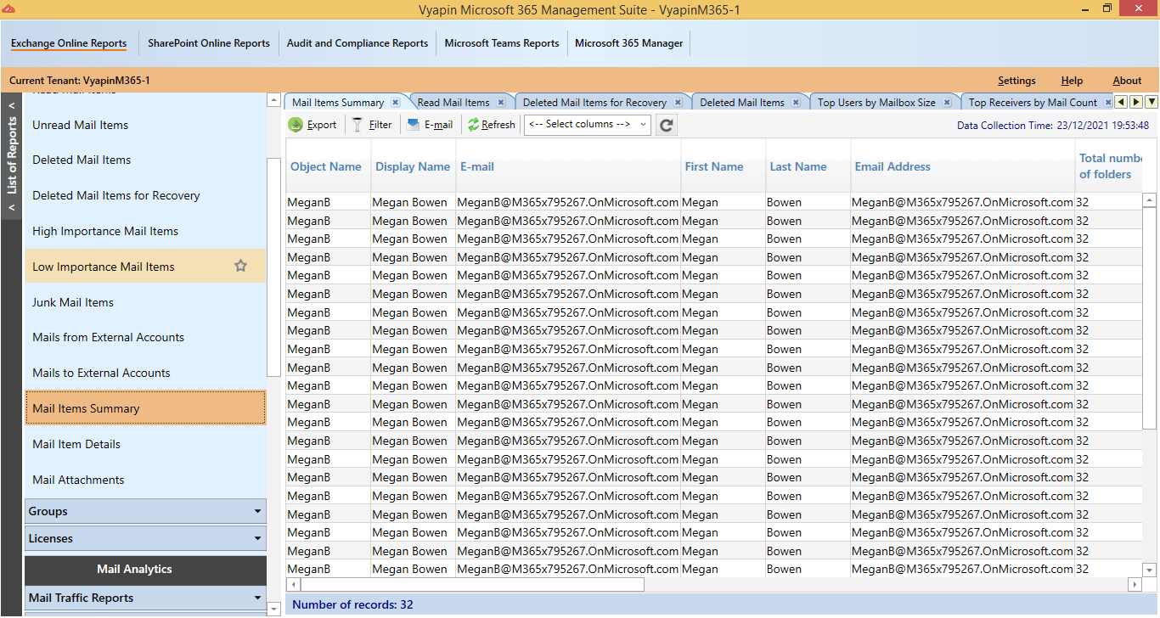Image resolution: width=1160 pixels, height=618 pixels.
Task: Open the Select columns dropdown
Action: pyautogui.click(x=588, y=125)
